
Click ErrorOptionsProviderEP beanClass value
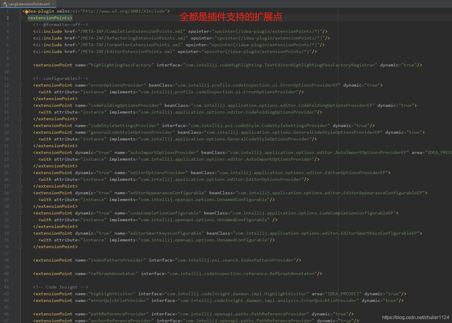[x=258, y=85]
